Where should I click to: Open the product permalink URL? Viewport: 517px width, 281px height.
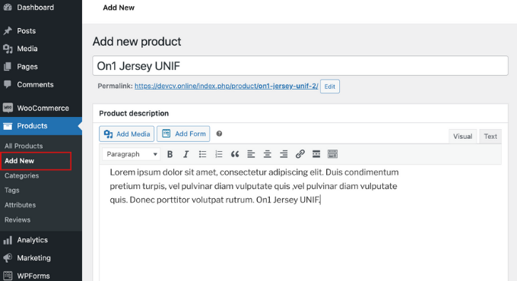point(227,86)
